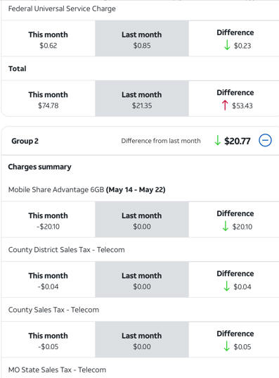
Task: Click the green arrow beside $20.10 difference
Action: point(225,226)
